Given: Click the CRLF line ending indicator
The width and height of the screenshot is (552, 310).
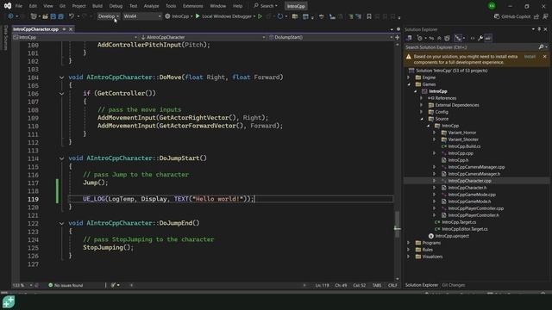Looking at the screenshot, I should 392,285.
